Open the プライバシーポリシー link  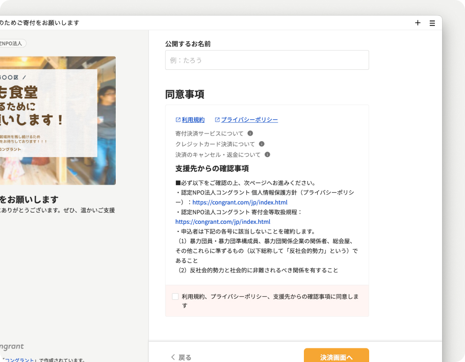coord(246,120)
